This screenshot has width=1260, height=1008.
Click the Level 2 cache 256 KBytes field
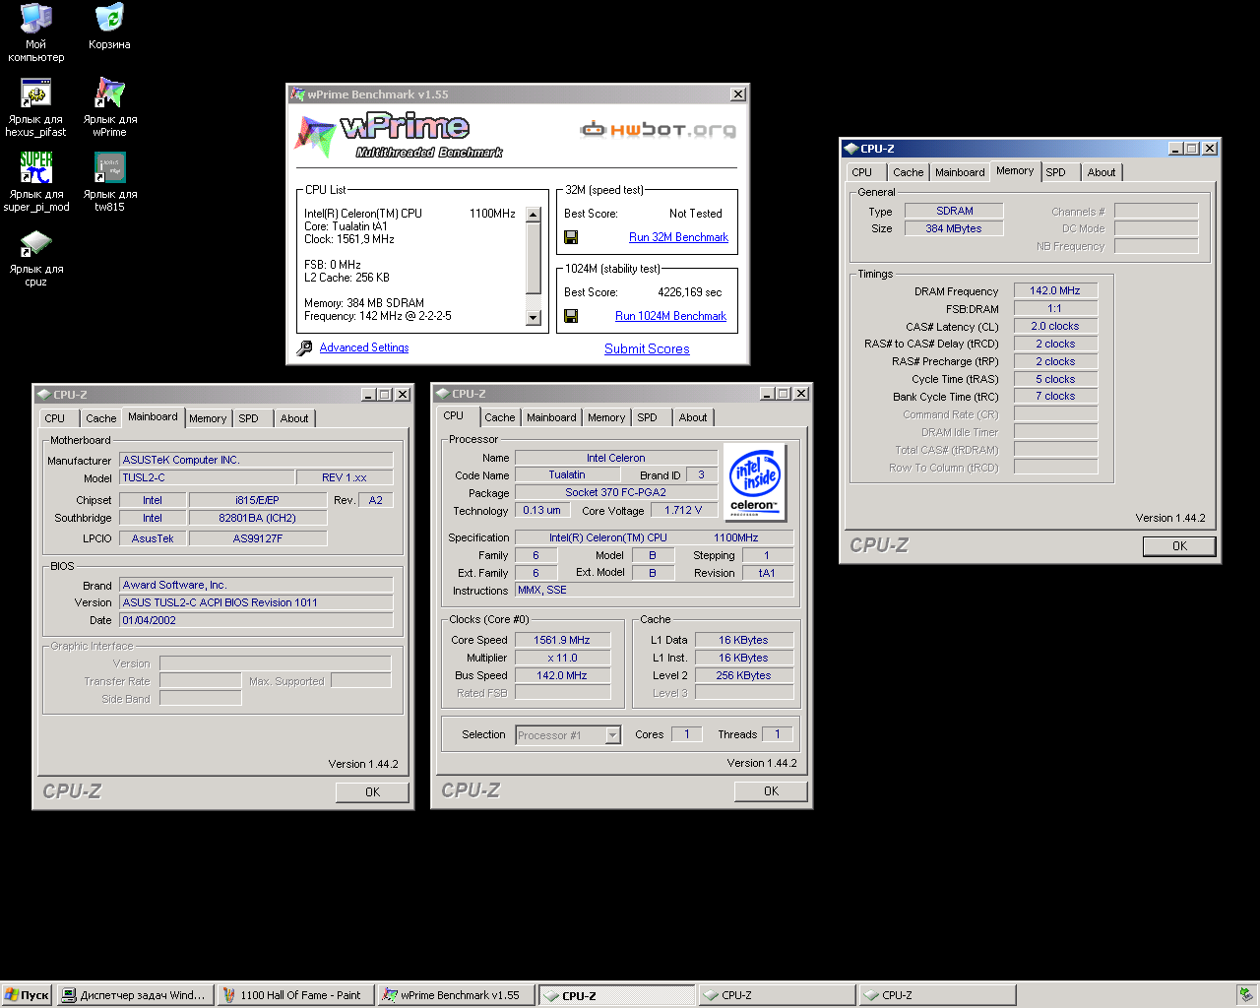coord(743,675)
